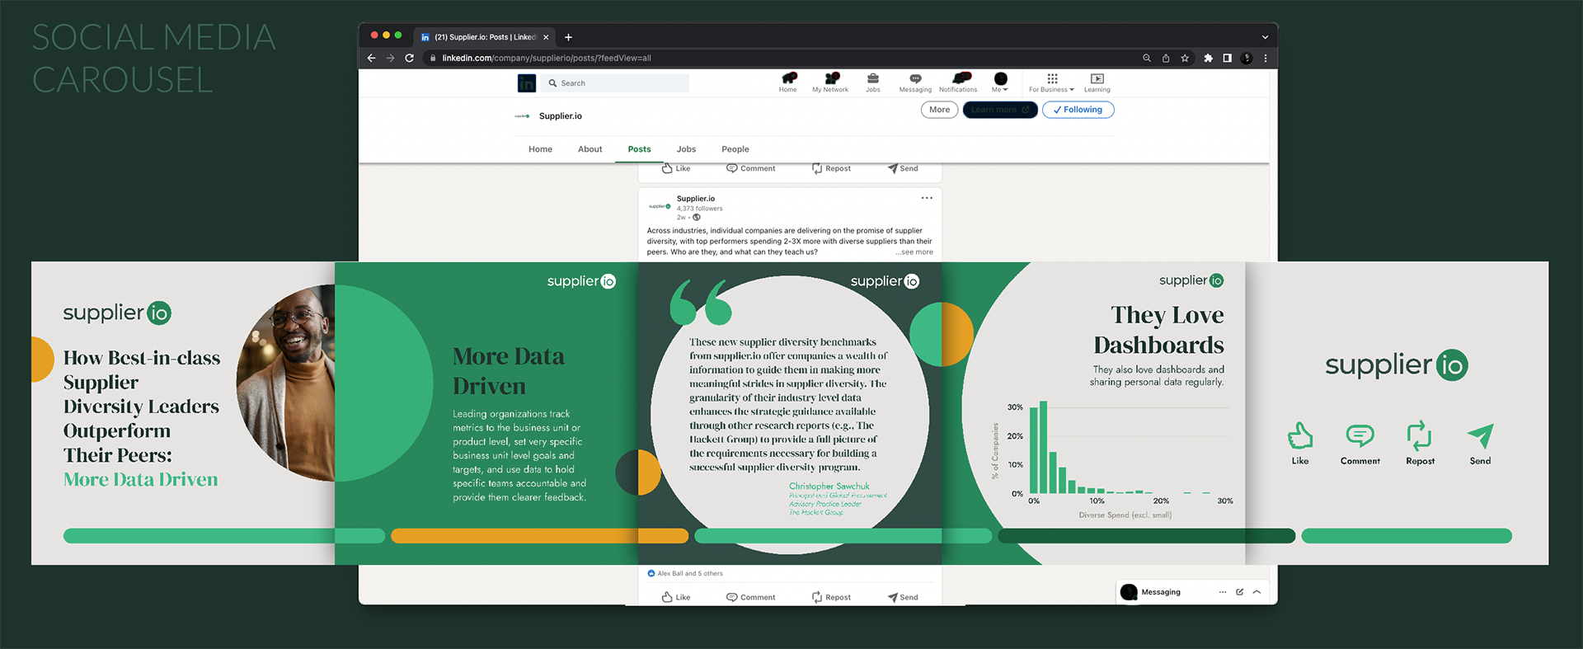Click Like in the action bar above Supplier.io post

(676, 168)
